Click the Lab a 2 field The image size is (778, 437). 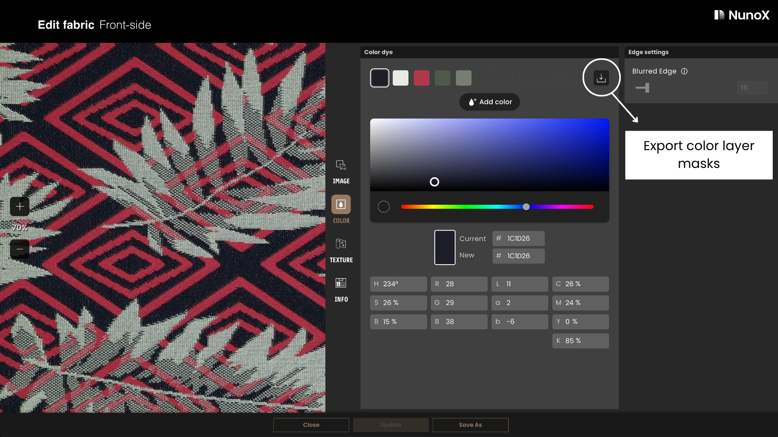pyautogui.click(x=520, y=303)
